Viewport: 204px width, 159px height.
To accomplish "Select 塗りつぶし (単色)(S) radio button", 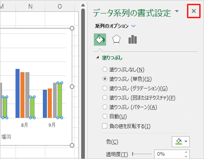I will 105,79.
